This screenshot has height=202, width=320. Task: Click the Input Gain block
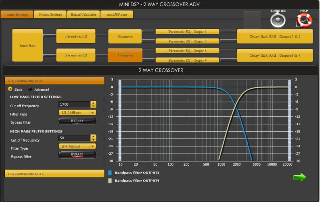(28, 45)
